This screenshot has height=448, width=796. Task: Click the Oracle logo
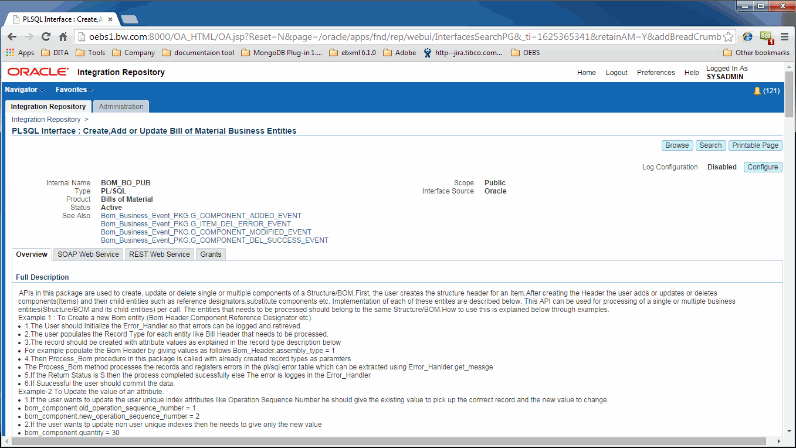(x=38, y=72)
